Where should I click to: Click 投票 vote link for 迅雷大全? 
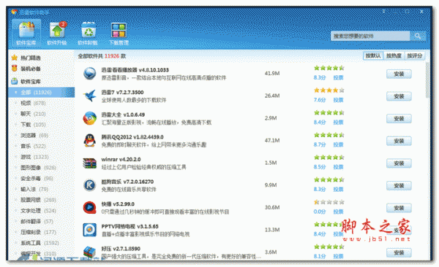tap(338, 123)
